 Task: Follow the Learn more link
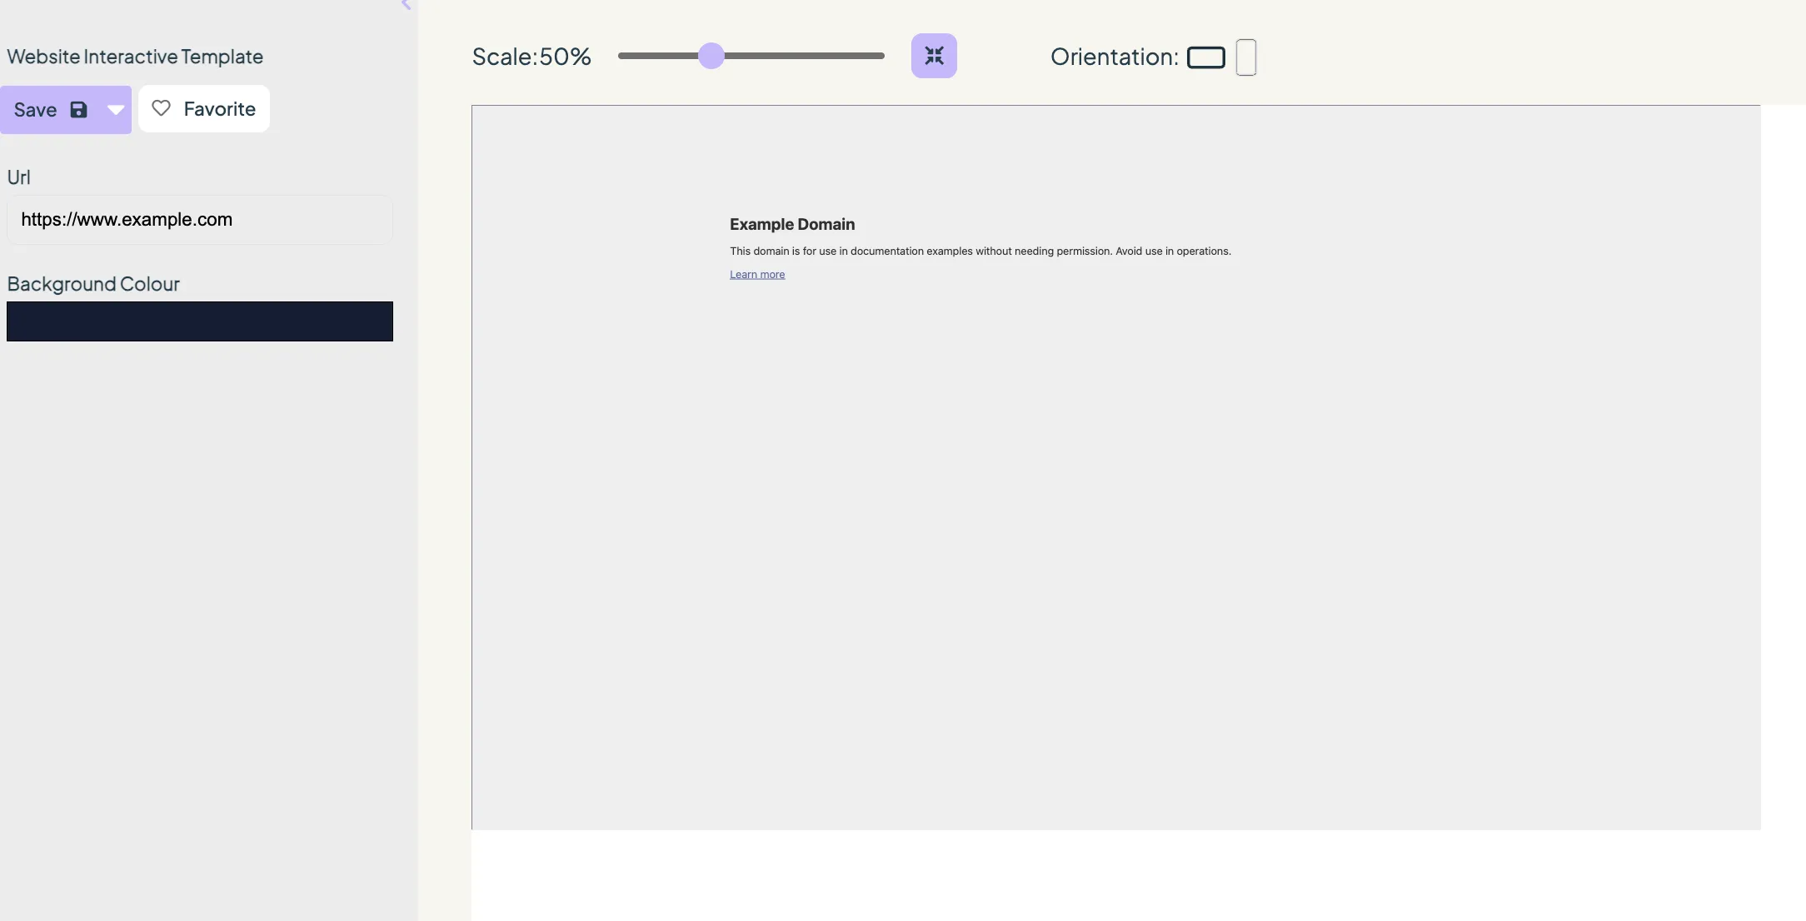click(x=757, y=275)
